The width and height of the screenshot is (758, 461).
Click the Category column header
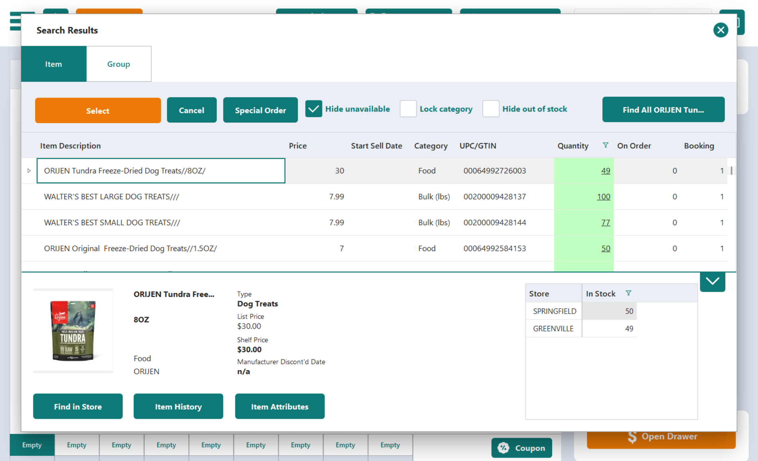click(x=431, y=146)
